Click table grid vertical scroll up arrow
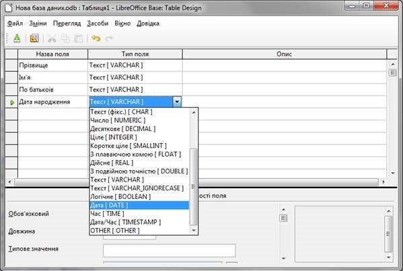Image resolution: width=403 pixels, height=271 pixels. [x=393, y=64]
